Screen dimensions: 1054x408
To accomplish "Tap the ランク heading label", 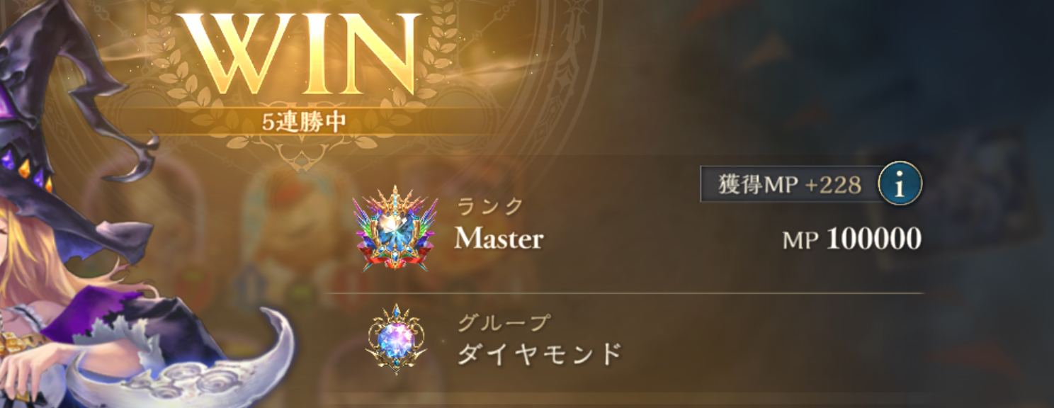I will tap(489, 206).
